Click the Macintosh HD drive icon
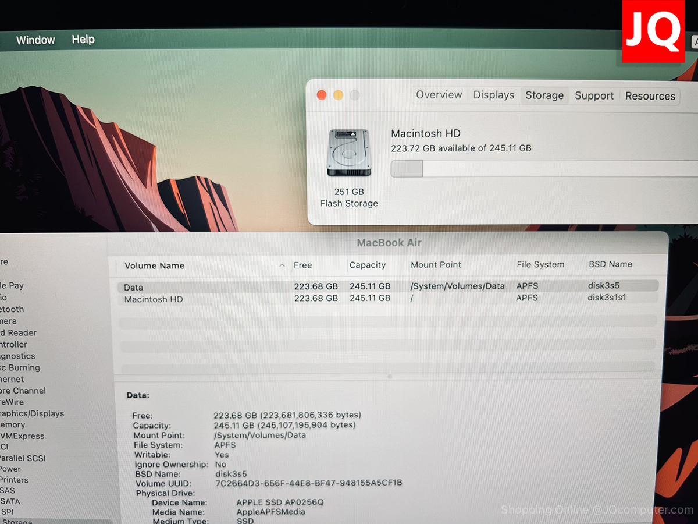This screenshot has width=698, height=524. (x=349, y=153)
